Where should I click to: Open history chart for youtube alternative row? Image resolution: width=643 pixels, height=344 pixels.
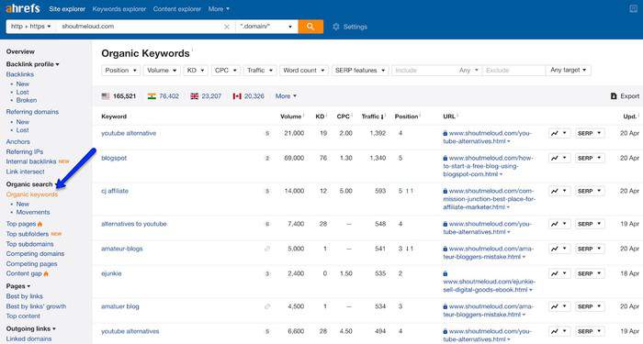coord(559,133)
